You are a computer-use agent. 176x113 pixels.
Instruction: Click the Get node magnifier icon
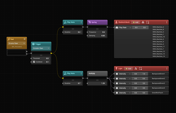[9, 39]
